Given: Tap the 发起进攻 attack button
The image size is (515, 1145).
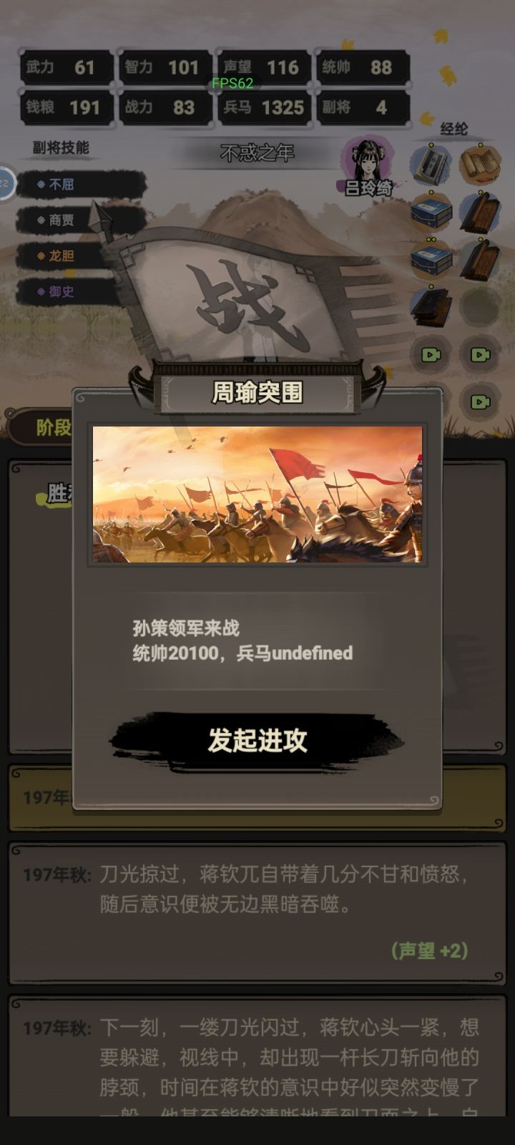Looking at the screenshot, I should click(x=257, y=741).
